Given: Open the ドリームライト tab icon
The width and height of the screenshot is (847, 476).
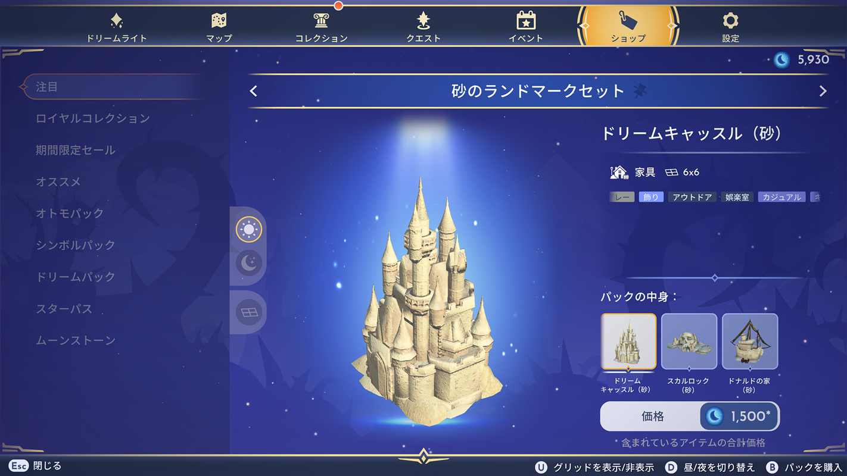Looking at the screenshot, I should [x=117, y=21].
